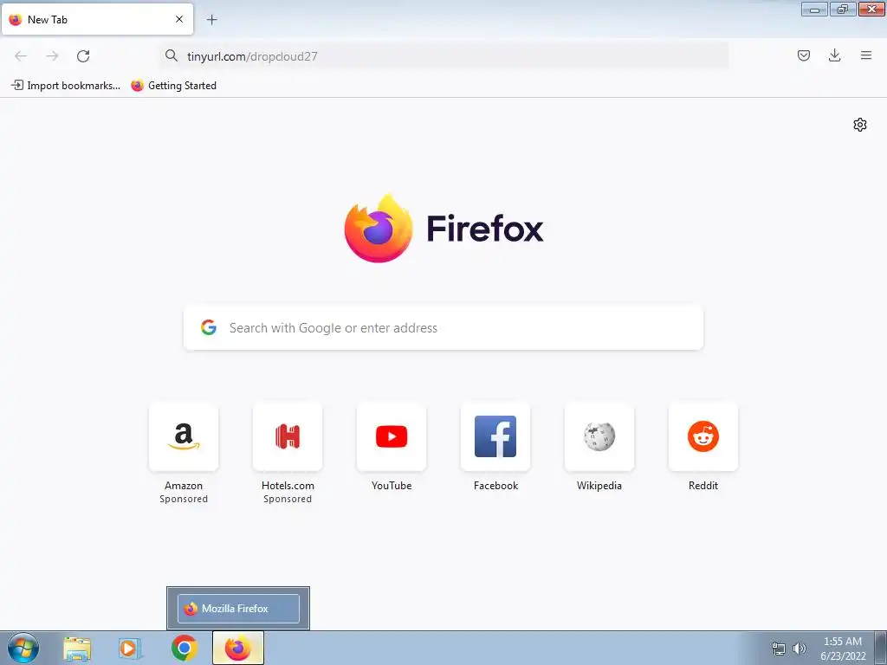Open the Wikipedia shortcut tile
The height and width of the screenshot is (665, 887).
coord(599,436)
